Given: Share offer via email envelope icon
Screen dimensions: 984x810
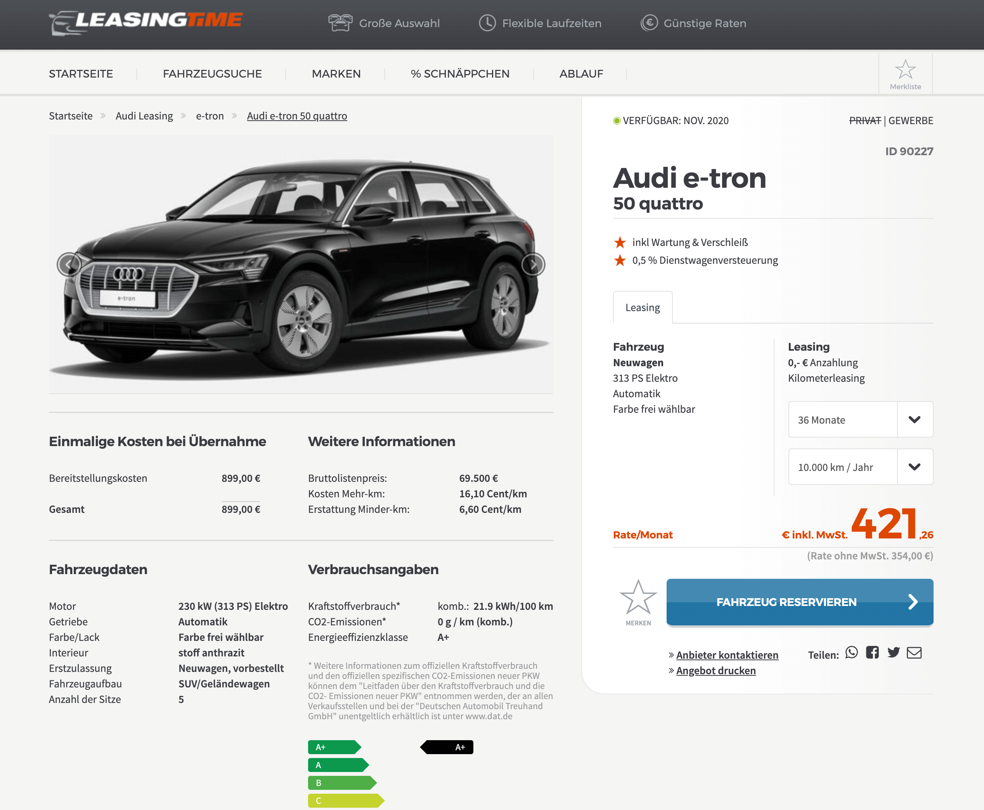Looking at the screenshot, I should click(914, 652).
